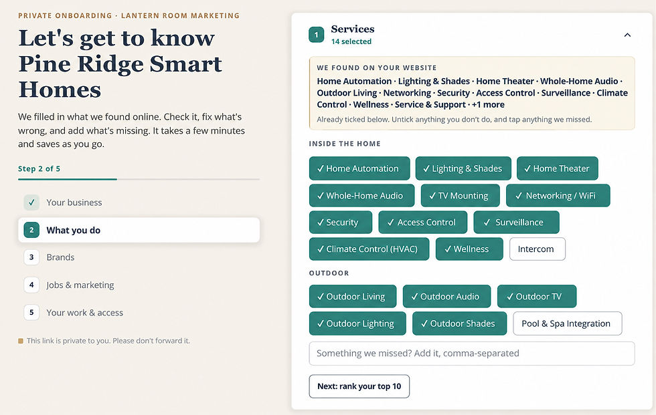Deselect Outdoor Shades chip
Image resolution: width=656 pixels, height=415 pixels.
pos(459,323)
